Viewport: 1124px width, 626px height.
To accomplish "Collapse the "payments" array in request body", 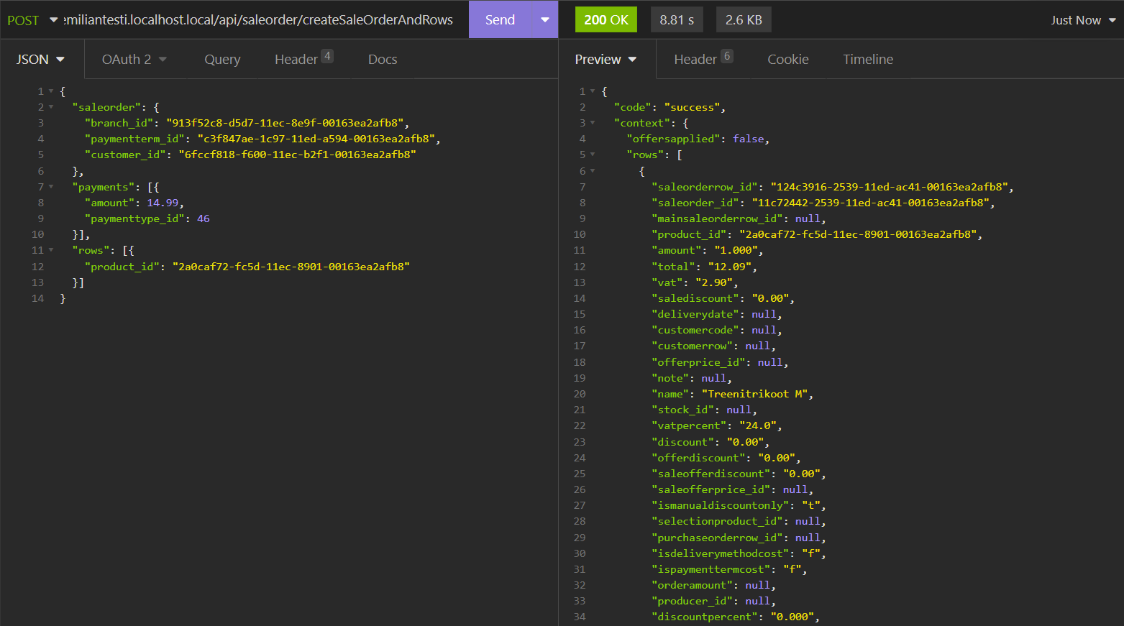I will (51, 187).
